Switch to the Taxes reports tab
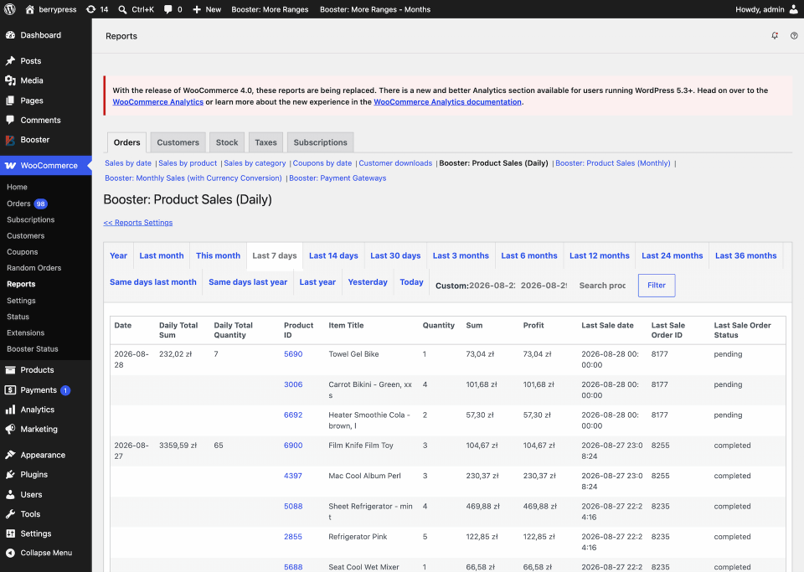Image resolution: width=804 pixels, height=572 pixels. click(x=265, y=142)
